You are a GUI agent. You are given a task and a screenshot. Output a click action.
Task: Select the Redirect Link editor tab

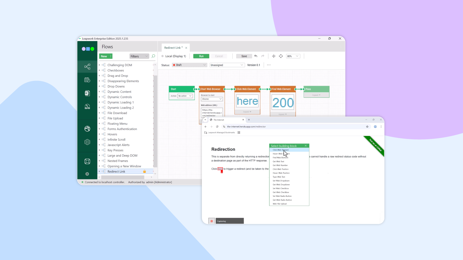point(173,48)
